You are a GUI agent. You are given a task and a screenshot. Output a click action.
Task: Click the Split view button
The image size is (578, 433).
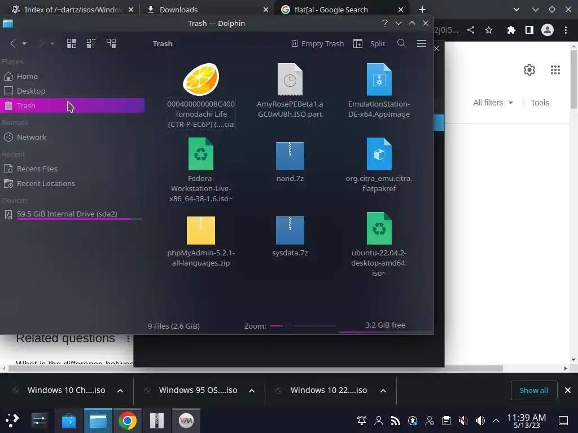(x=369, y=43)
